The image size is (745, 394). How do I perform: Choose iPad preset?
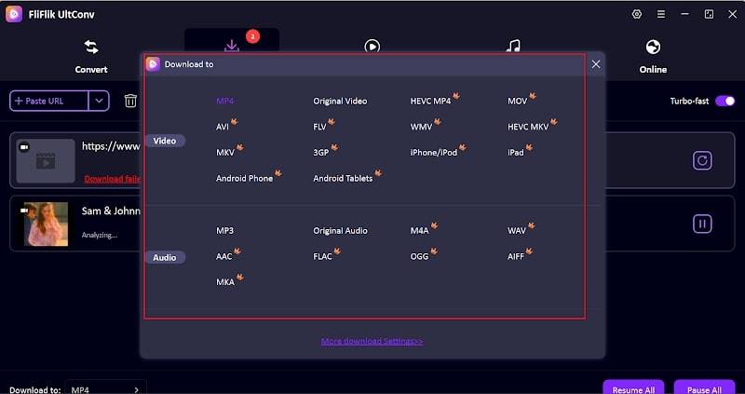516,153
